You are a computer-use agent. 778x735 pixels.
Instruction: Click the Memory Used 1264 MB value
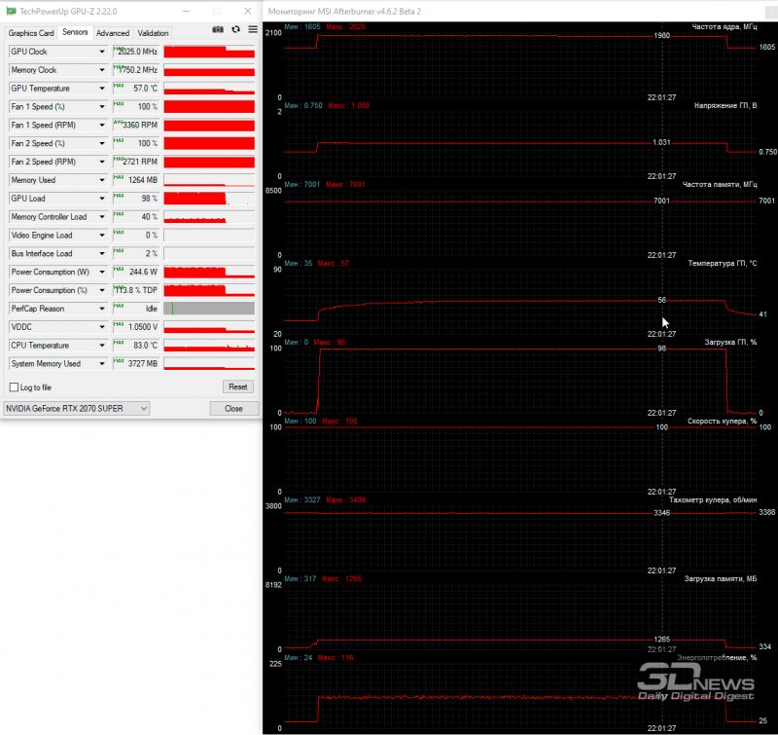136,180
